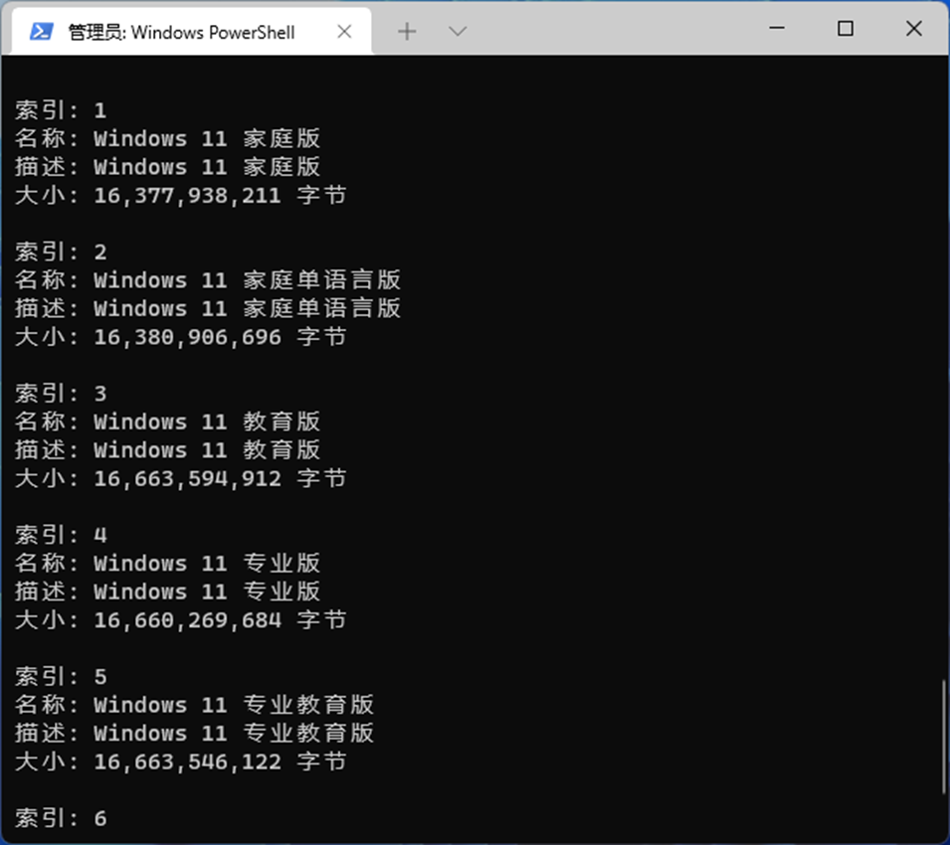Click description line 描述: Windows 11 家庭单语言版

coord(207,309)
